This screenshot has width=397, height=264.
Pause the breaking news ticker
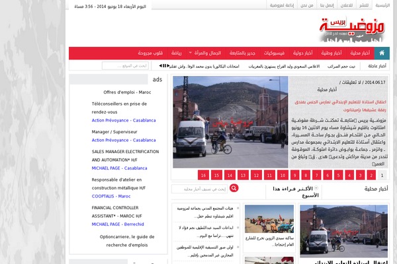pos(164,66)
